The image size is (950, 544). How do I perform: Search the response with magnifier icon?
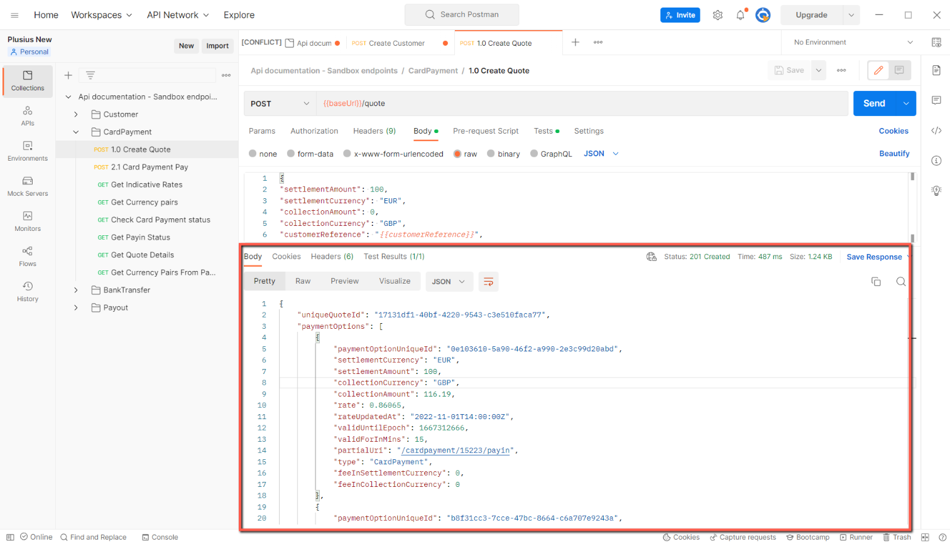[x=901, y=282]
